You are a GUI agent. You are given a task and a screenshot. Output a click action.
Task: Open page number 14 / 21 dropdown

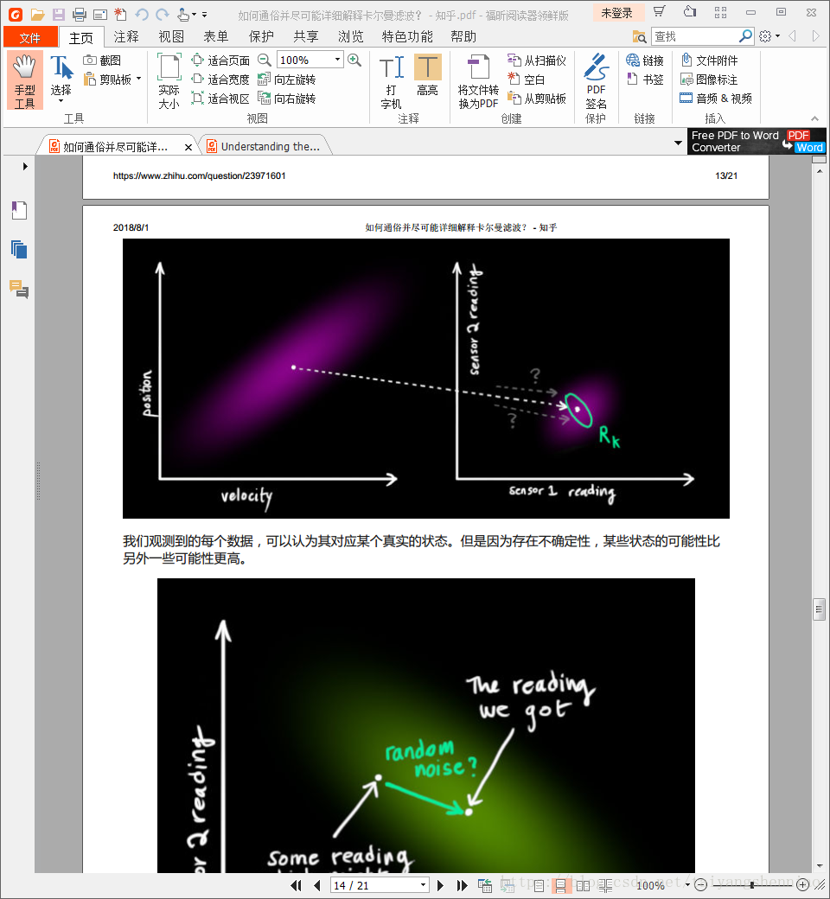coord(423,885)
